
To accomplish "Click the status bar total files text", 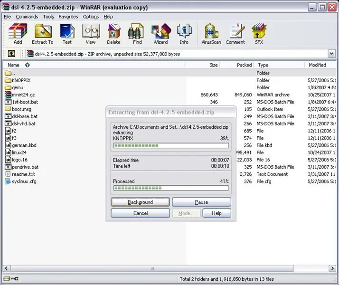I will tap(227, 279).
